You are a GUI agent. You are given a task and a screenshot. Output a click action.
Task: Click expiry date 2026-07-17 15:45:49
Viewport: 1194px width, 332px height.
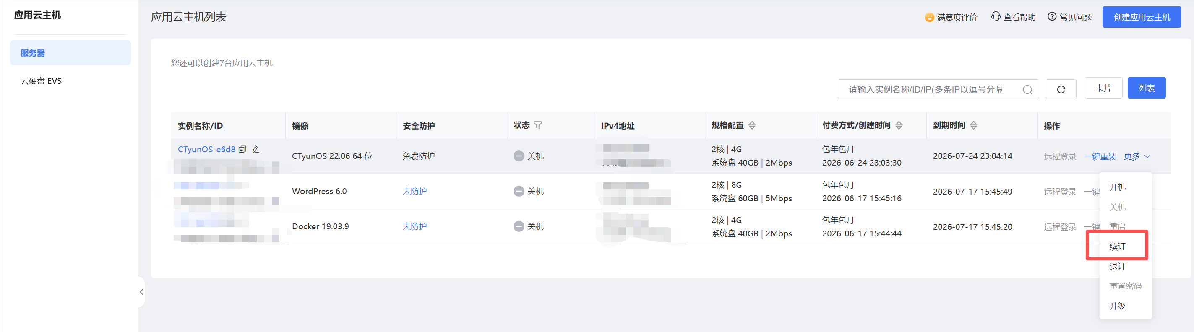click(972, 192)
